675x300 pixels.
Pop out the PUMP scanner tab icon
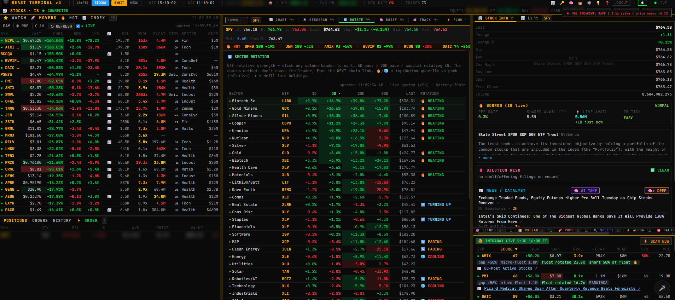click(x=586, y=230)
